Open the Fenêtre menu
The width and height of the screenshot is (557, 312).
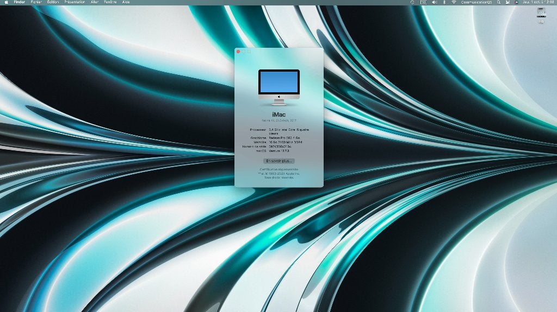tap(110, 2)
